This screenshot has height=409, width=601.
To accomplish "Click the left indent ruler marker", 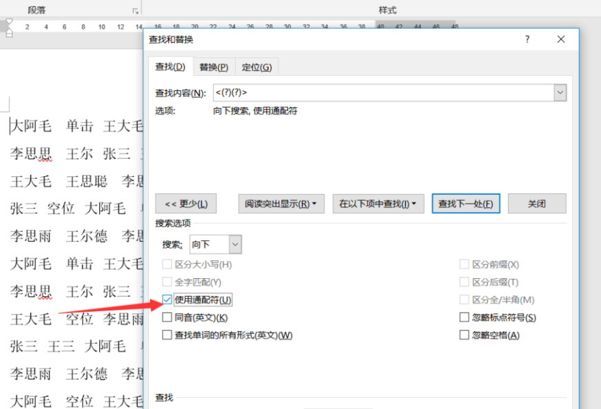I will [9, 34].
